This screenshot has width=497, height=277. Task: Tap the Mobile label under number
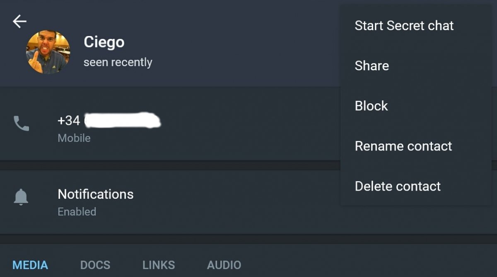74,138
